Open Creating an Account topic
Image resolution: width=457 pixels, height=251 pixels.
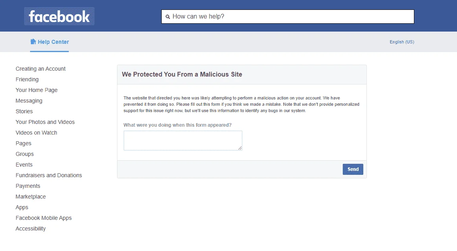[40, 69]
